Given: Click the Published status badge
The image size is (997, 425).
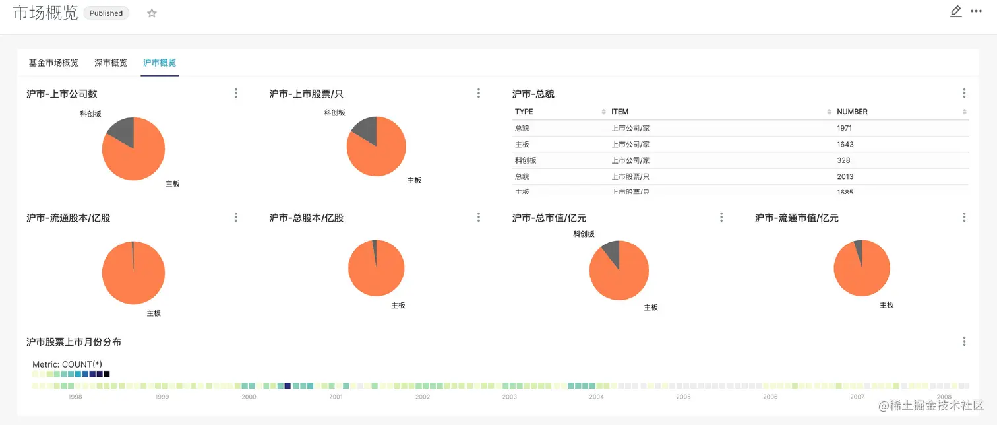Looking at the screenshot, I should click(106, 13).
